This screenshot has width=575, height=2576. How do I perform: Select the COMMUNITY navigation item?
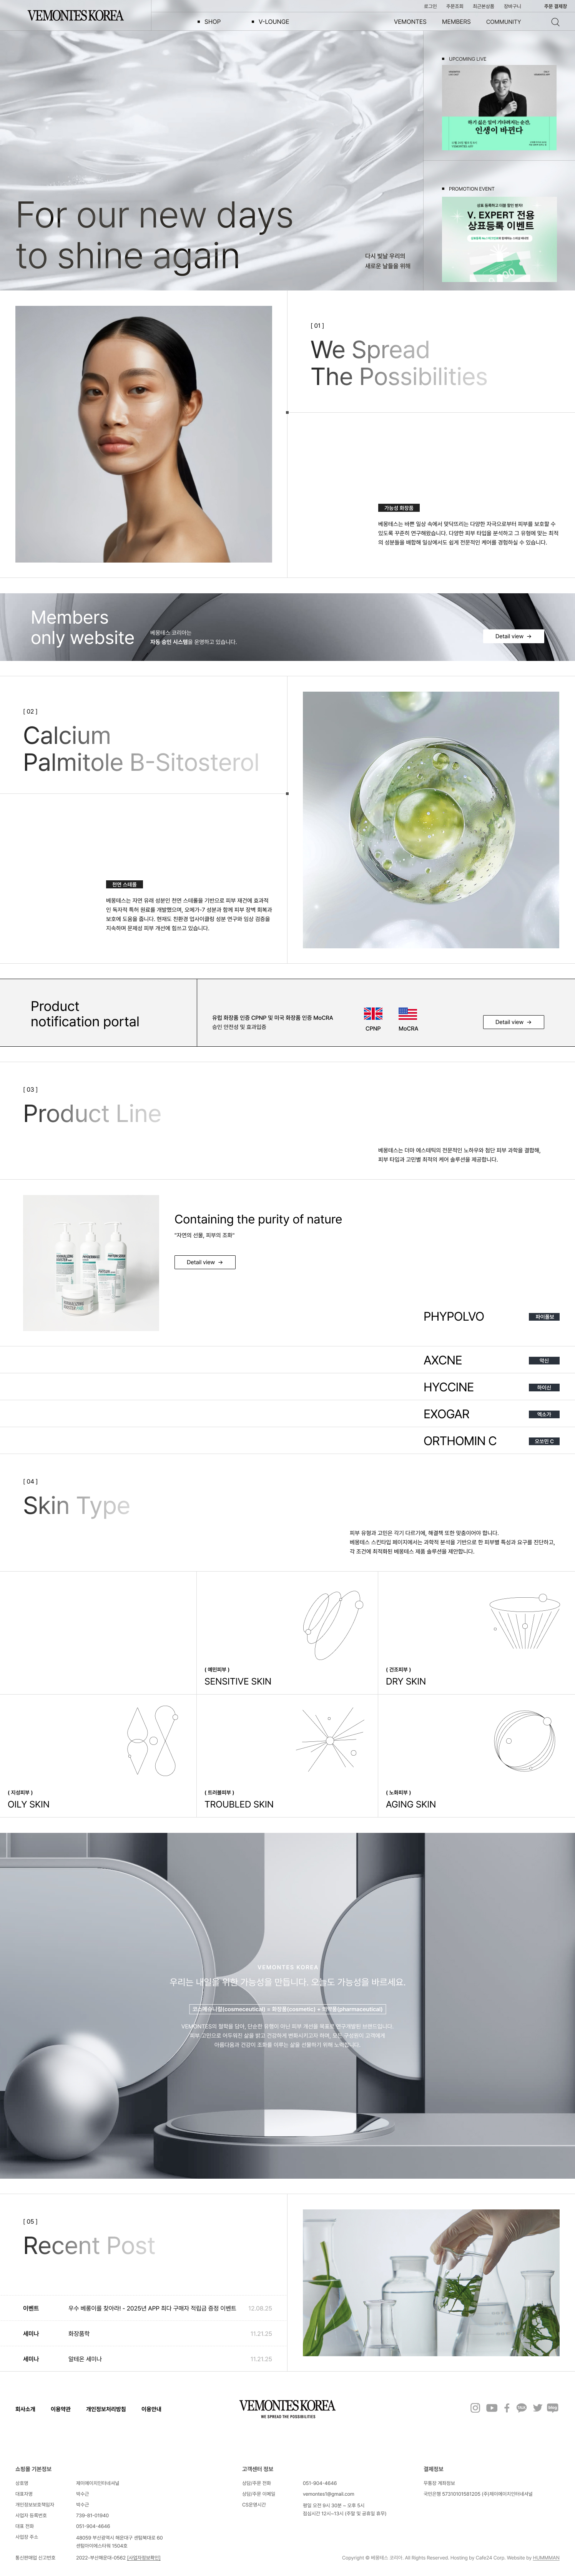[x=503, y=22]
